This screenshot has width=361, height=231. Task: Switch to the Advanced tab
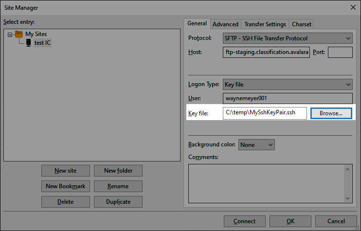coord(225,24)
